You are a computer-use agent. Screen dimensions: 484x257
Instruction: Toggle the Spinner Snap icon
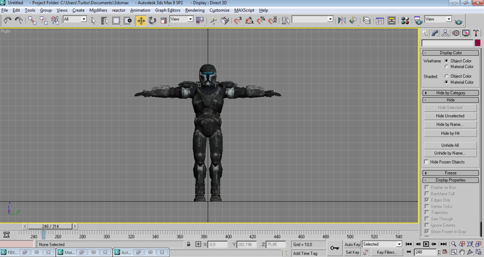click(x=272, y=20)
